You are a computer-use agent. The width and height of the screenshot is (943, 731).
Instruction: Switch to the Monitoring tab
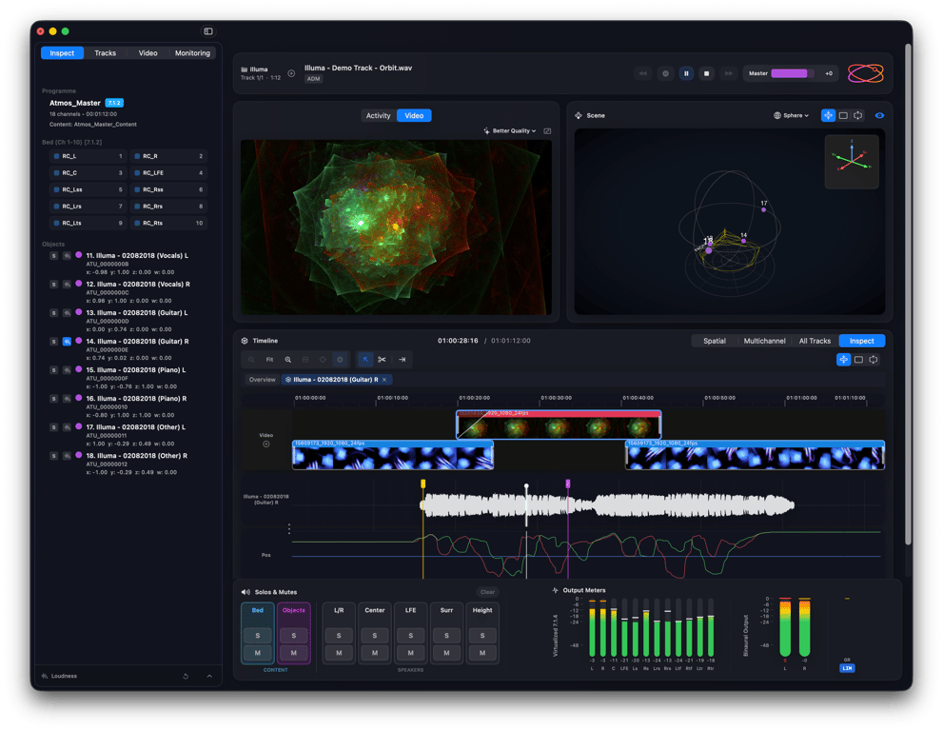[192, 53]
